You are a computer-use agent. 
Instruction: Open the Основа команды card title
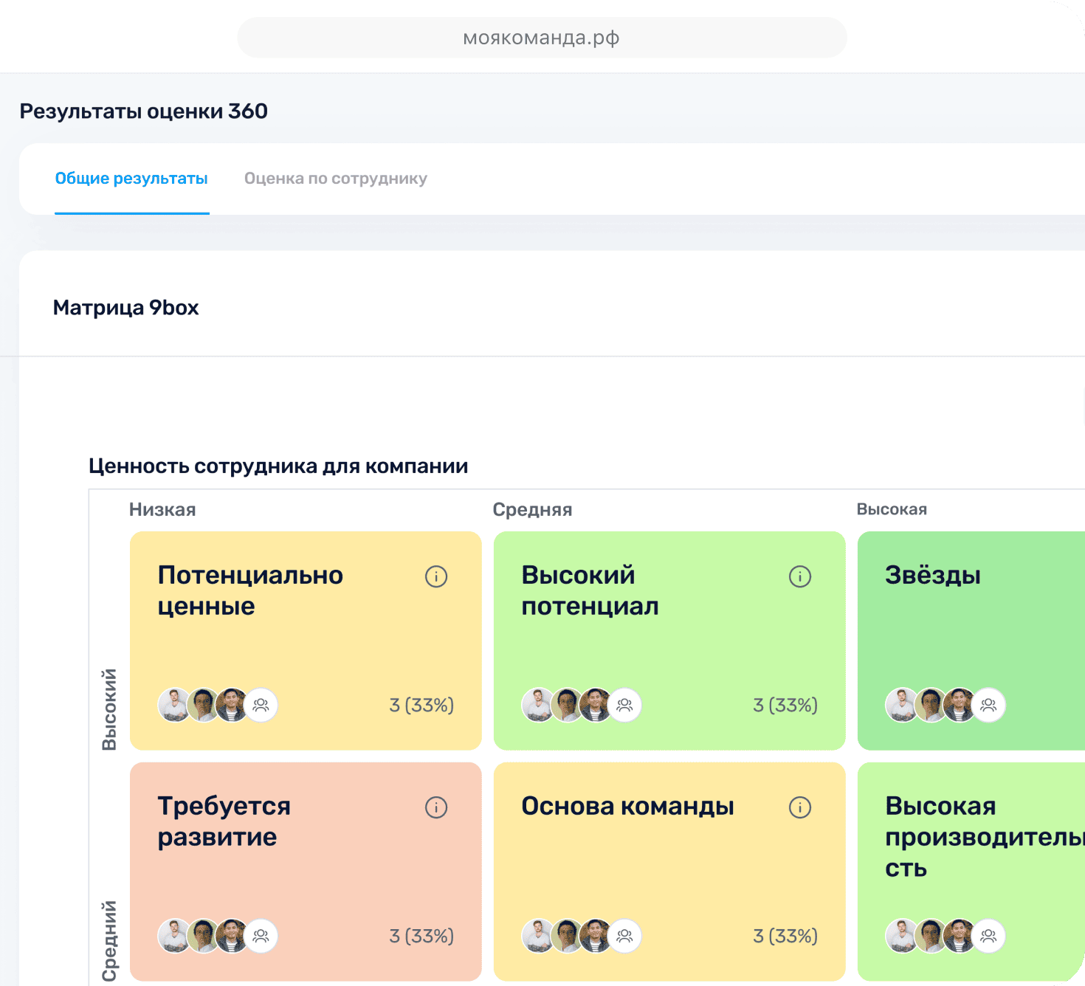pos(627,806)
